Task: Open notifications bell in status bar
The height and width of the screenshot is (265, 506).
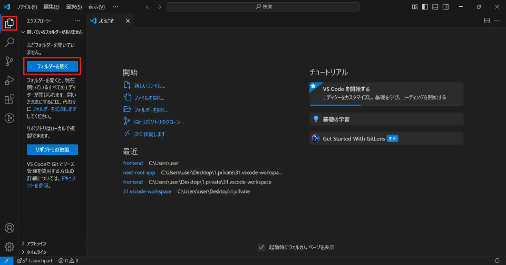Action: coord(497,261)
